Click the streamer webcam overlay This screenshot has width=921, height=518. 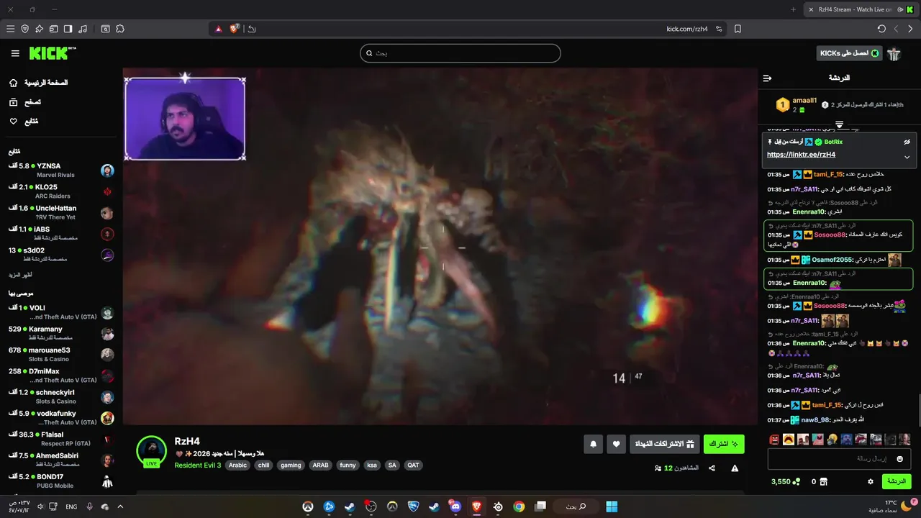pos(185,118)
